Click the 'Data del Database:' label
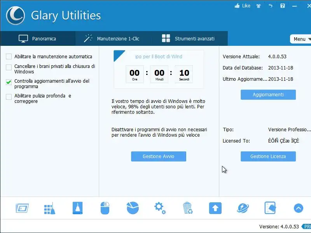The height and width of the screenshot is (233, 311). tap(243, 68)
